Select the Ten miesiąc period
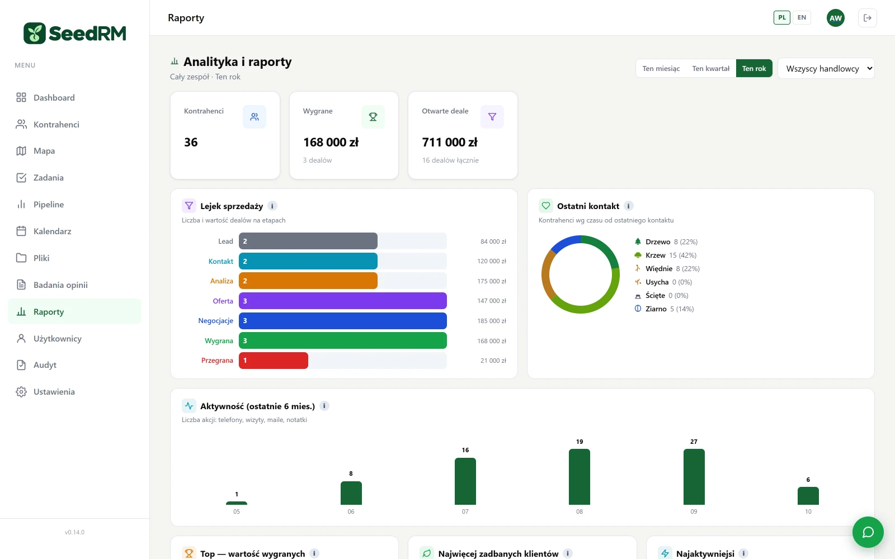 pyautogui.click(x=661, y=68)
